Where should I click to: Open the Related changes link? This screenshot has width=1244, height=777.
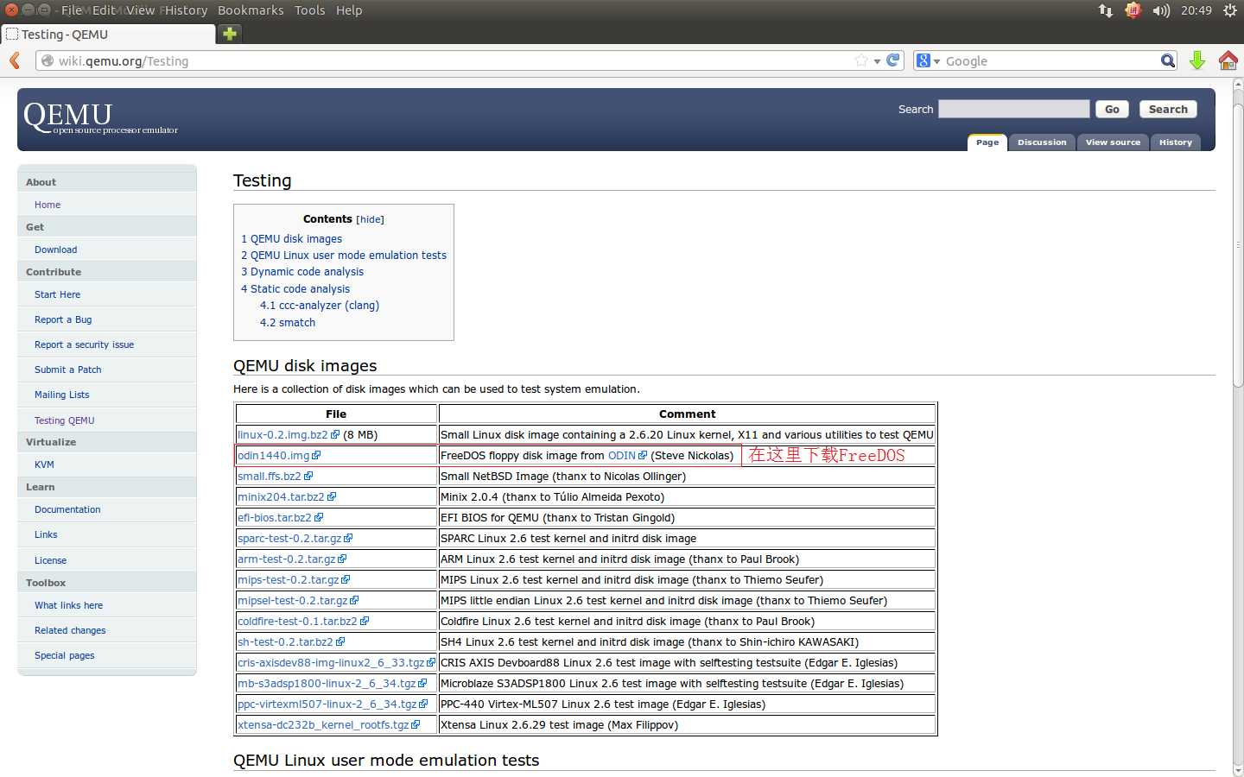[70, 630]
